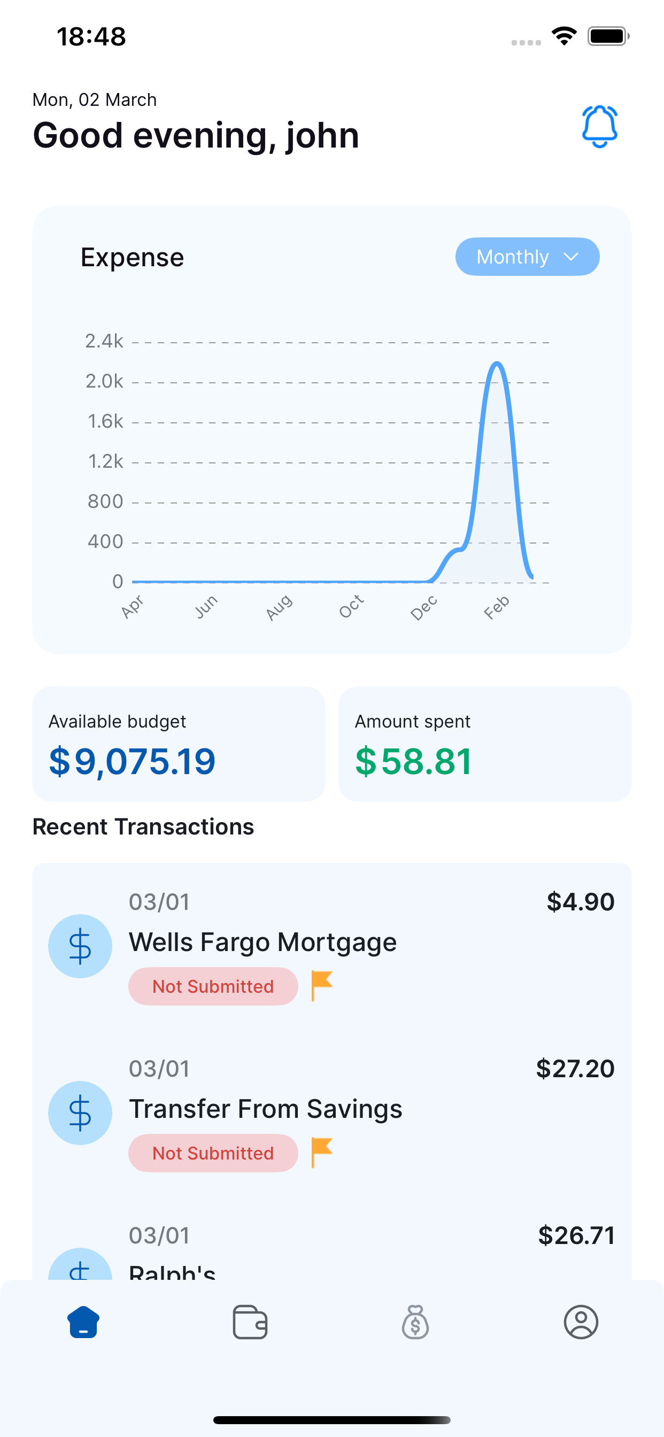
Task: Tap flag icon on Wells Fargo Mortgage
Action: (321, 985)
